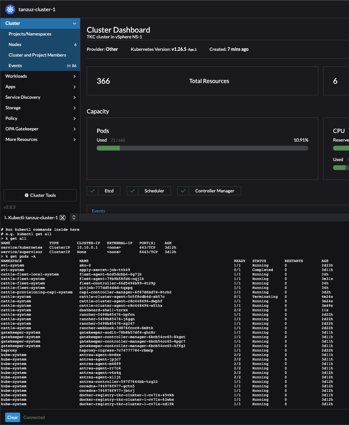The image size is (349, 425).
Task: Click the pod name 'ako-0' in terminal
Action: 85,266
